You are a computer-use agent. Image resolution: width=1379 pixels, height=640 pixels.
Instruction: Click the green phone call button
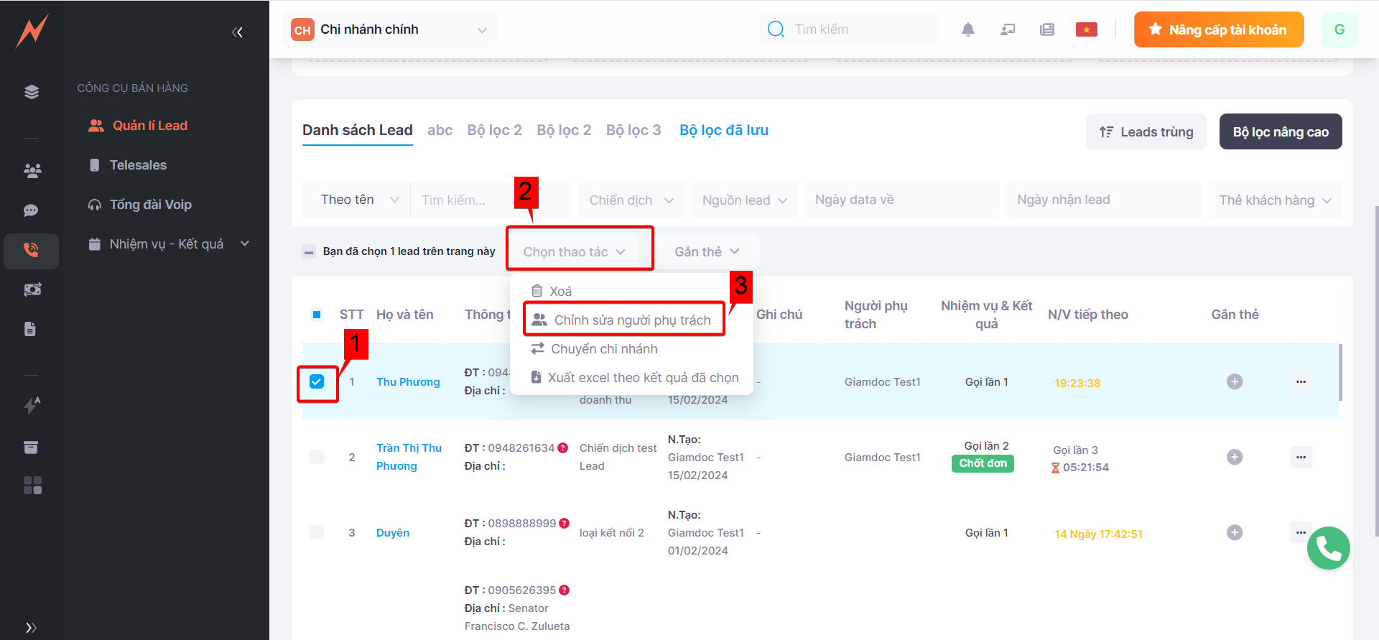click(1328, 548)
